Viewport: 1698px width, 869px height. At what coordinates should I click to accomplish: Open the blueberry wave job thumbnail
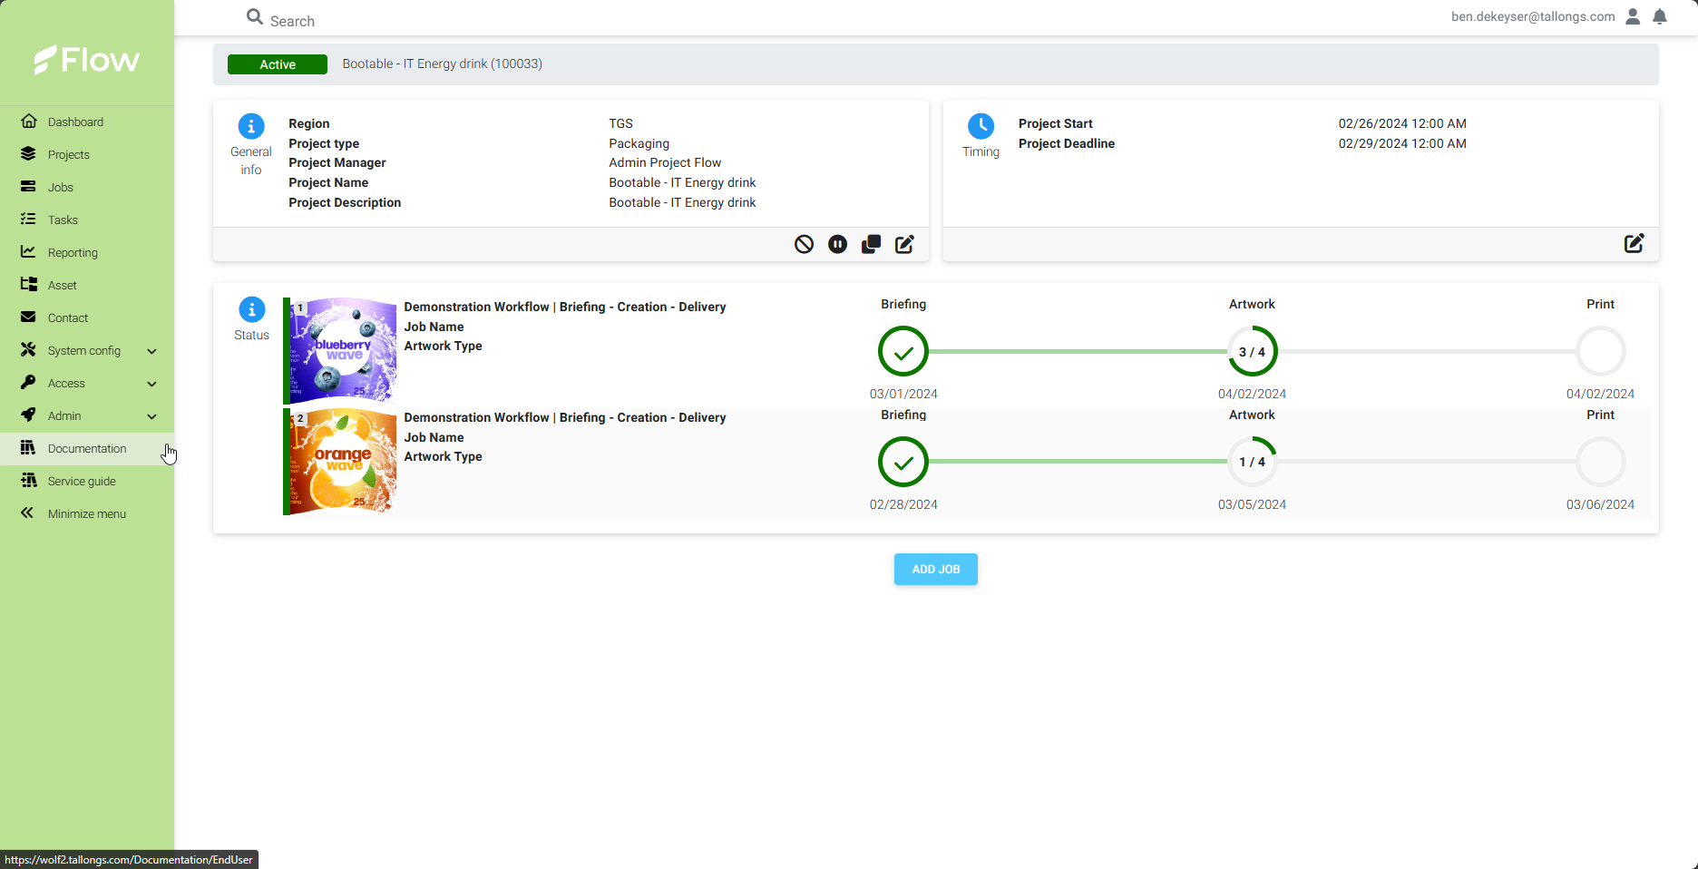tap(342, 350)
